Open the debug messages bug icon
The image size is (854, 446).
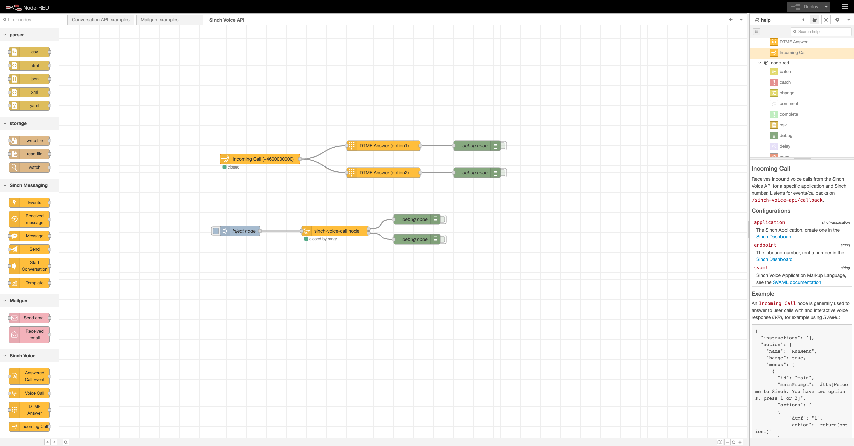point(826,20)
